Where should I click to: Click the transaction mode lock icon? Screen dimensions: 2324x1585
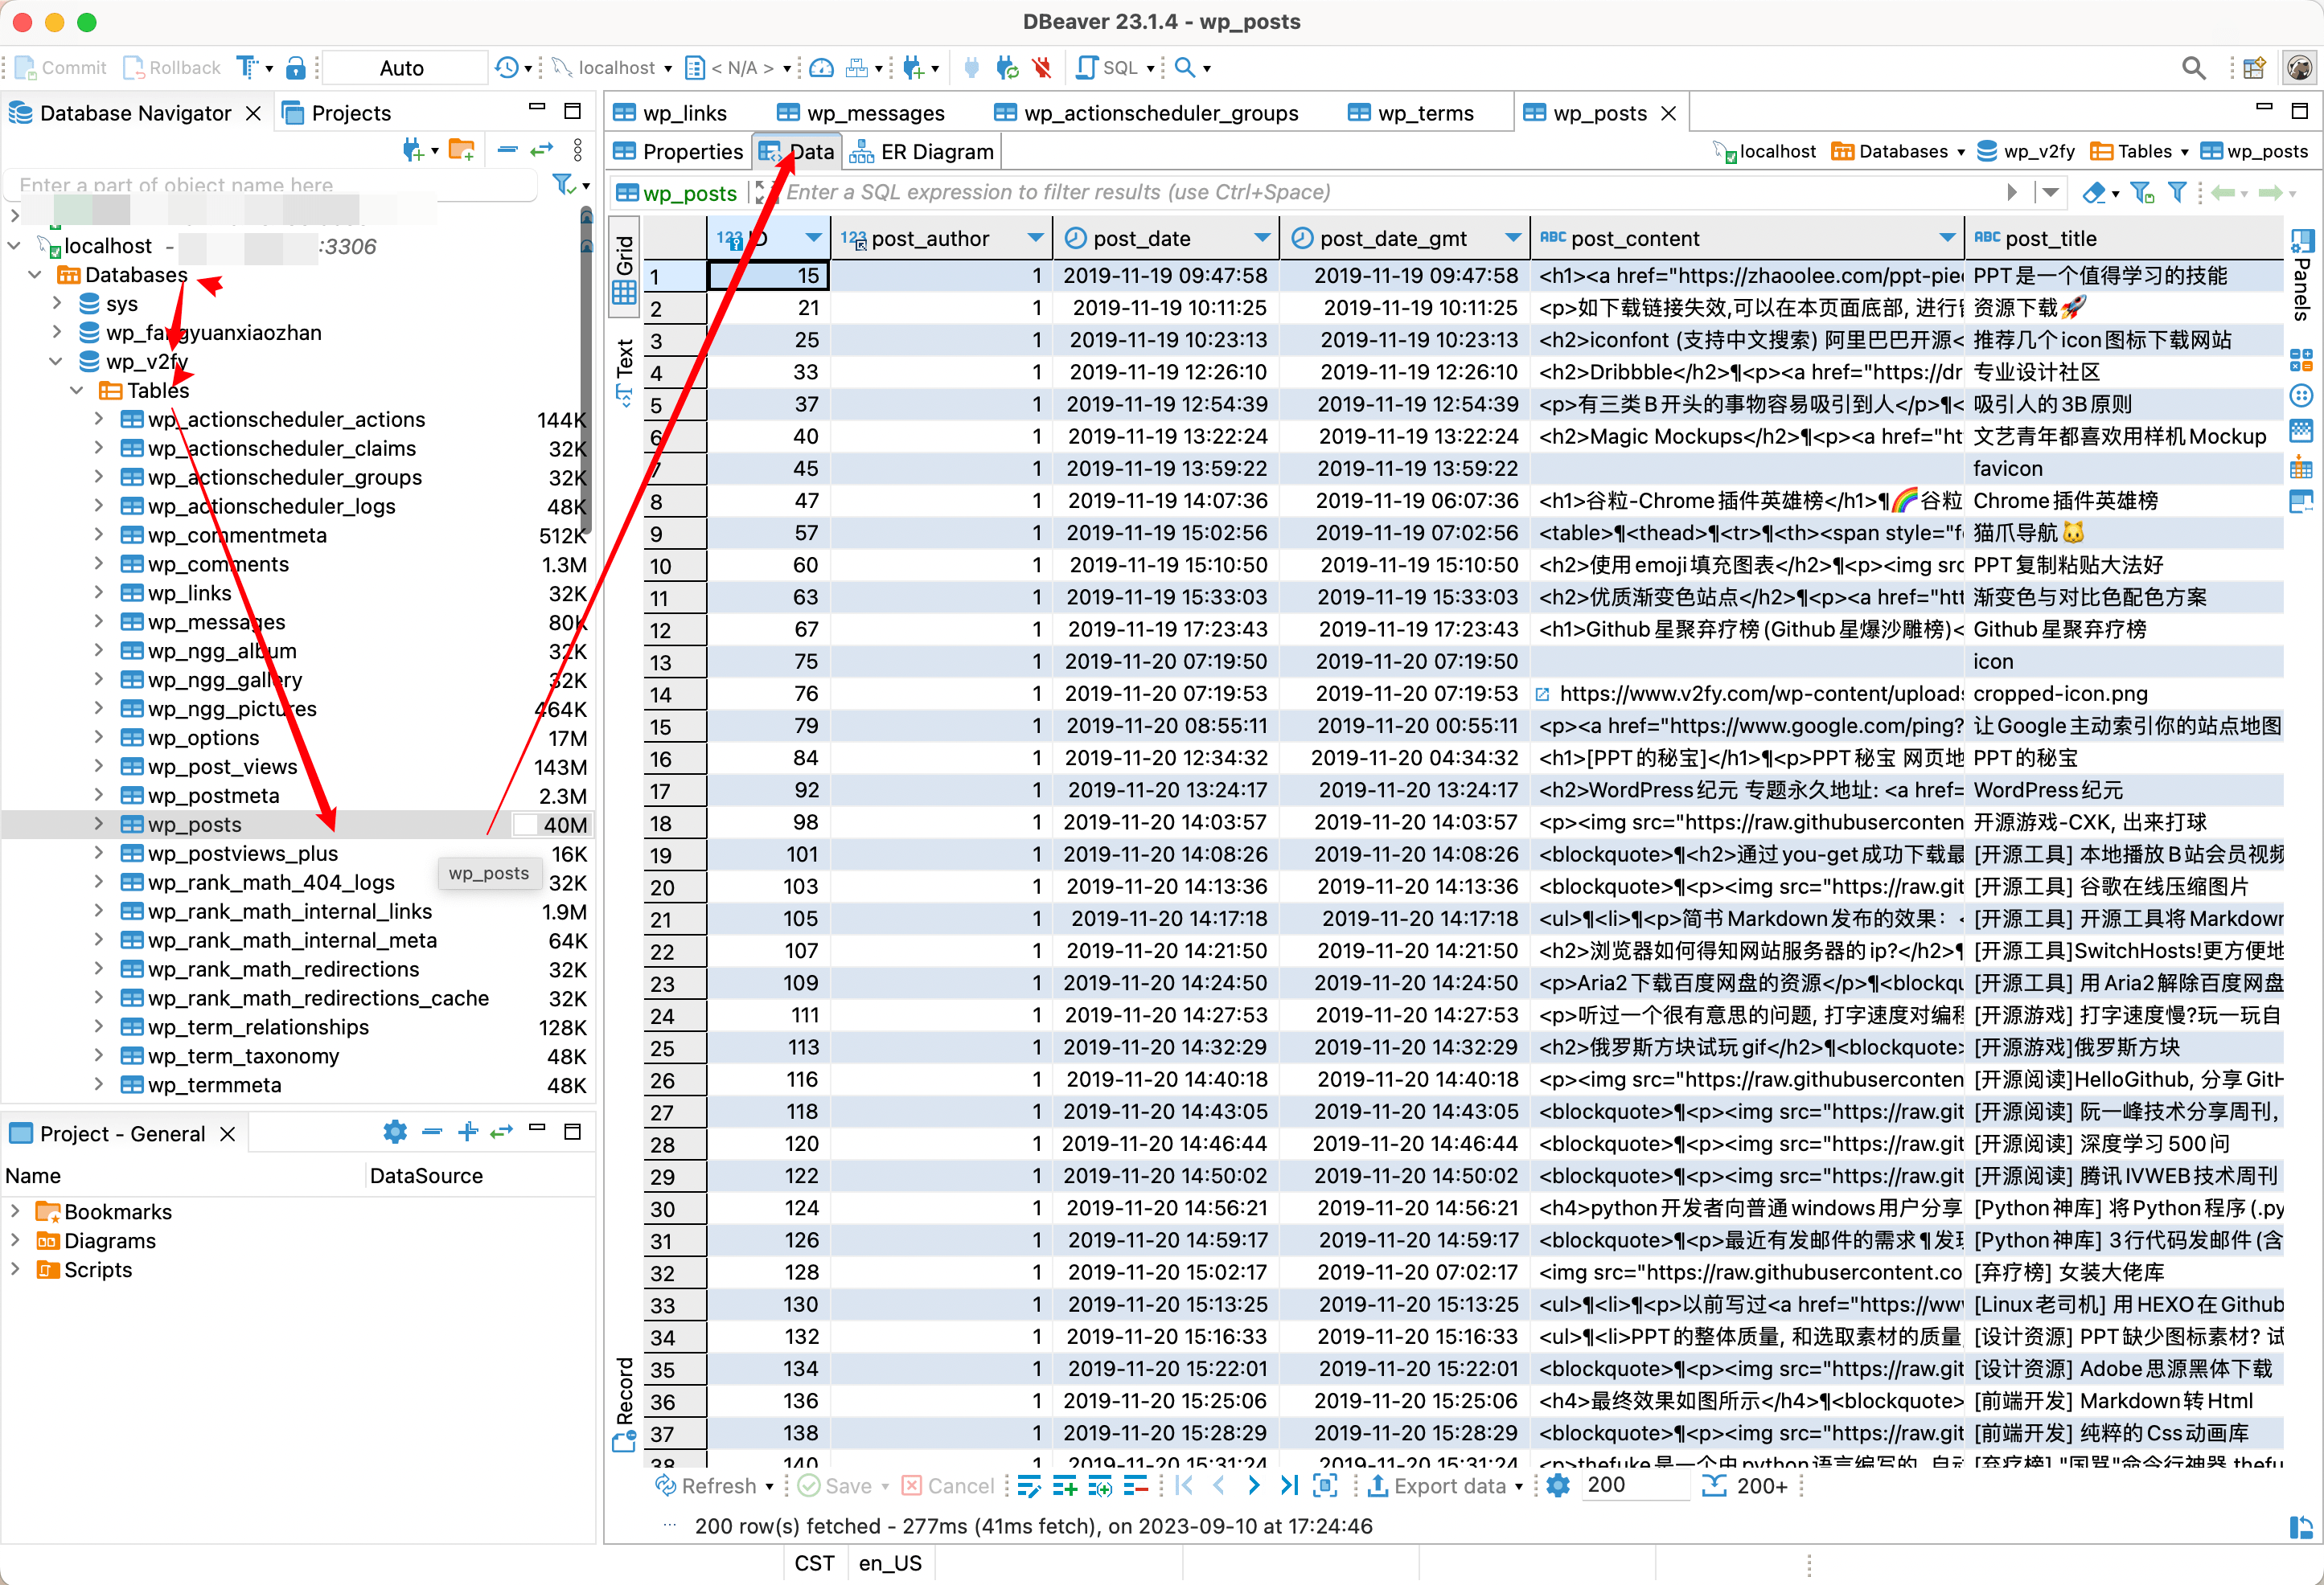coord(295,68)
